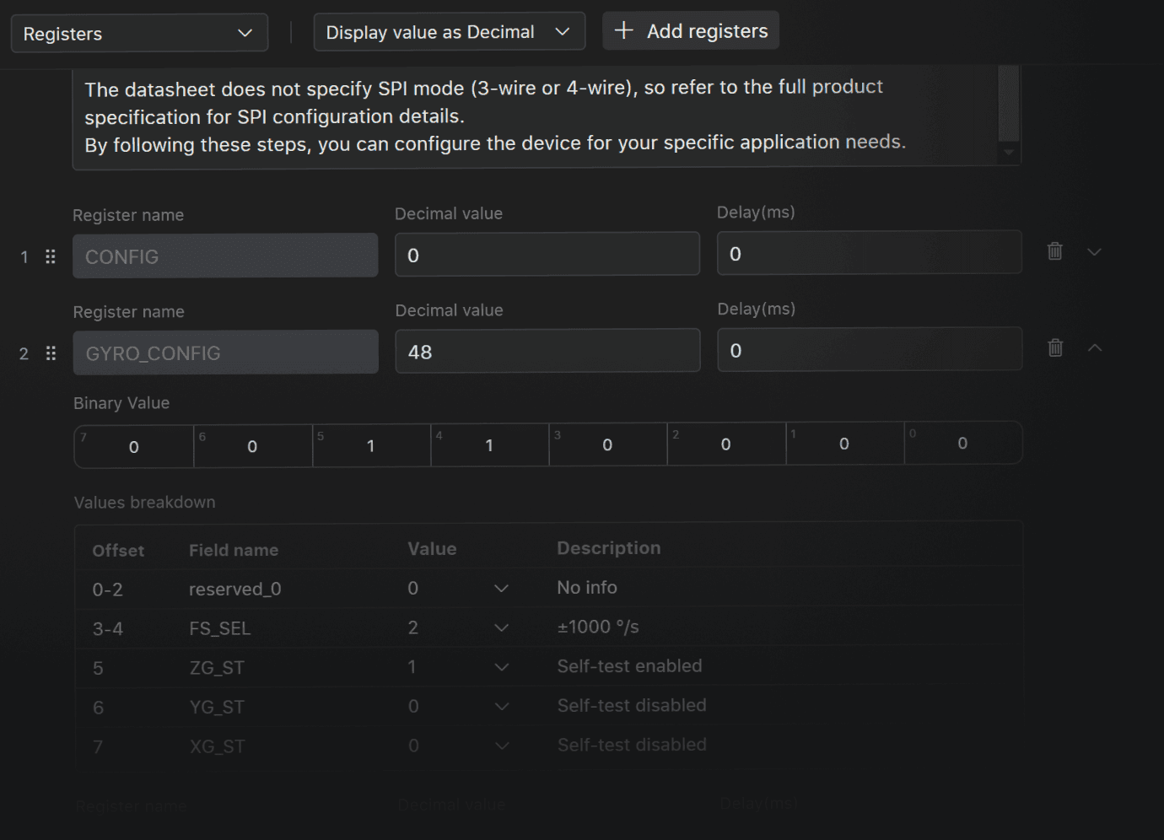Screen dimensions: 1164x840
Task: Collapse the GYRO_CONFIG register details
Action: tap(1095, 347)
